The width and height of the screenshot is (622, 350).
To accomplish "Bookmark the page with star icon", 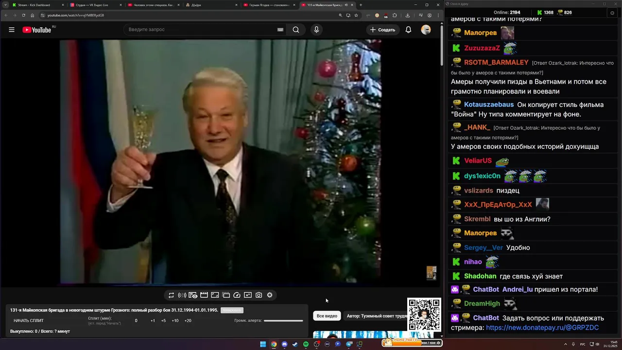I will [356, 15].
